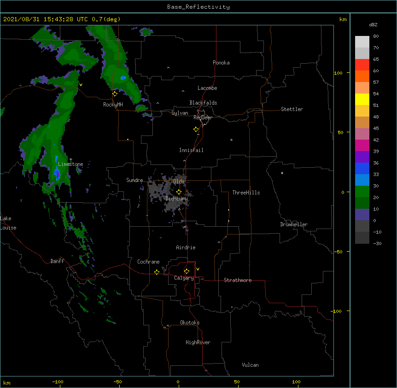This screenshot has height=388, width=397.
Task: Click the Lacombe city label
Action: tap(207, 88)
